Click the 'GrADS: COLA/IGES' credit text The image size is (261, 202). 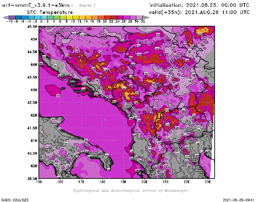pos(15,200)
